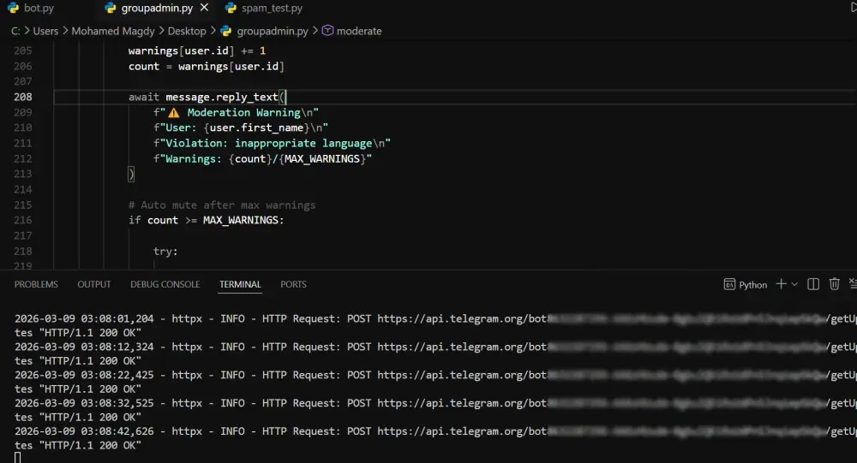
Task: Open the terminal launch profile dropdown arrow
Action: [x=794, y=284]
